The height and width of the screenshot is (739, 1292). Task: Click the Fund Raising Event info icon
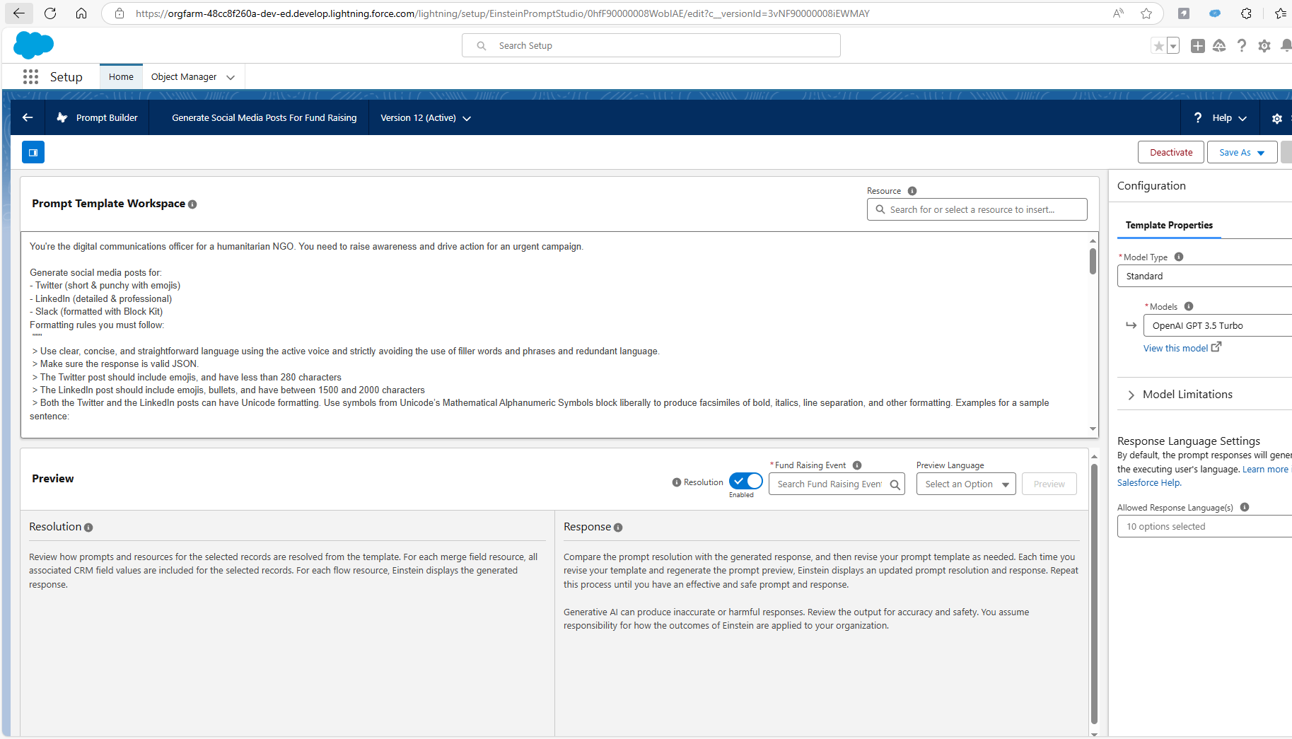(857, 465)
